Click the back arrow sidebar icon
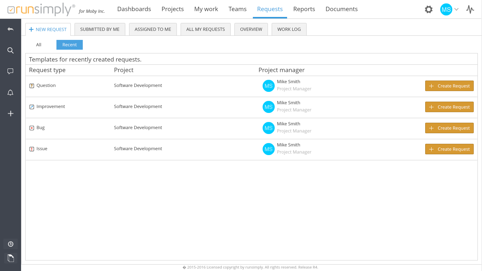482x271 pixels. click(11, 29)
